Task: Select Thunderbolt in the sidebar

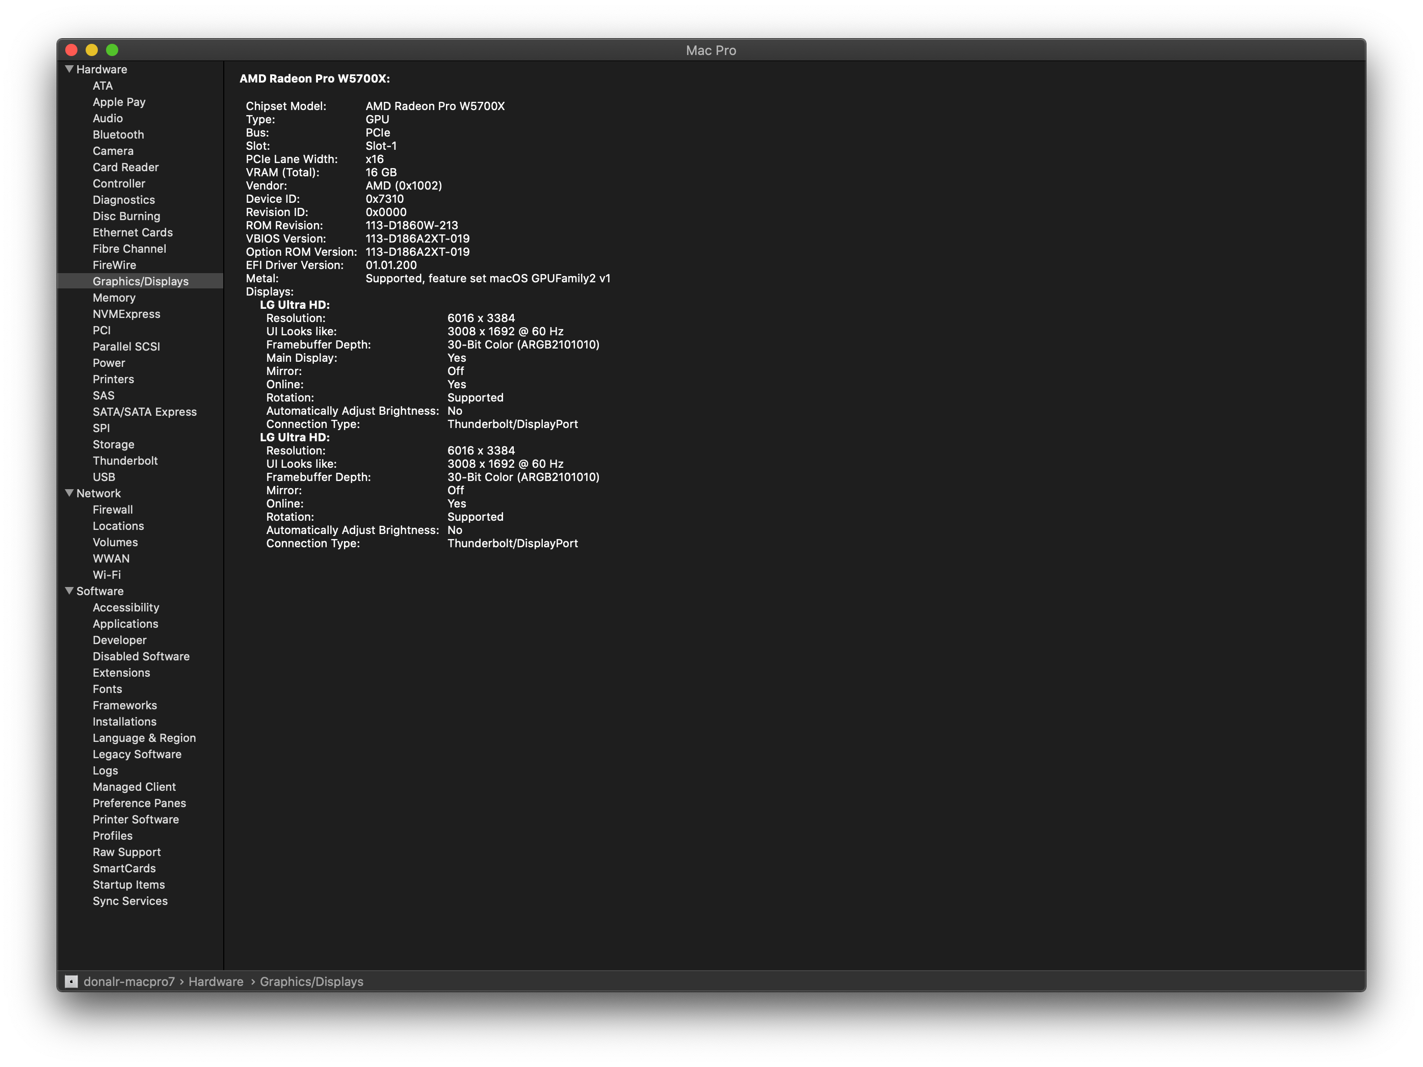Action: click(125, 461)
